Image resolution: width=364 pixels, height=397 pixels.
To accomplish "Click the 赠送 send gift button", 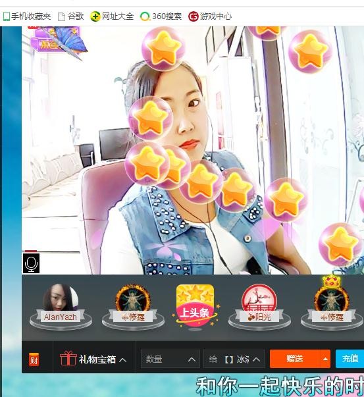I will click(295, 359).
